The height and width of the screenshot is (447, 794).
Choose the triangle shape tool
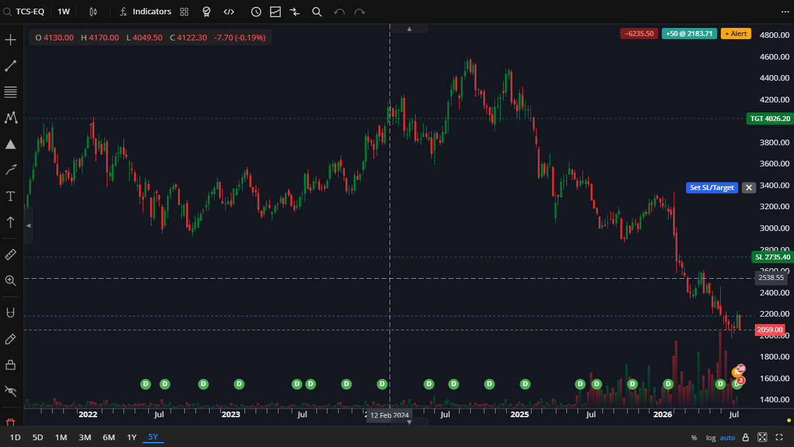pyautogui.click(x=11, y=144)
